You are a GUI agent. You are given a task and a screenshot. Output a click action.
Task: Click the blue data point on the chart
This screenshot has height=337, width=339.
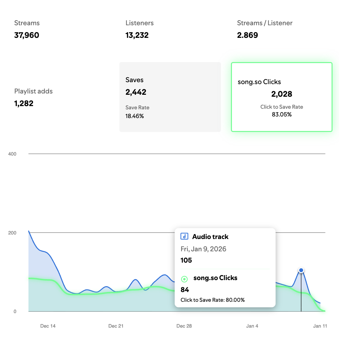pos(301,270)
